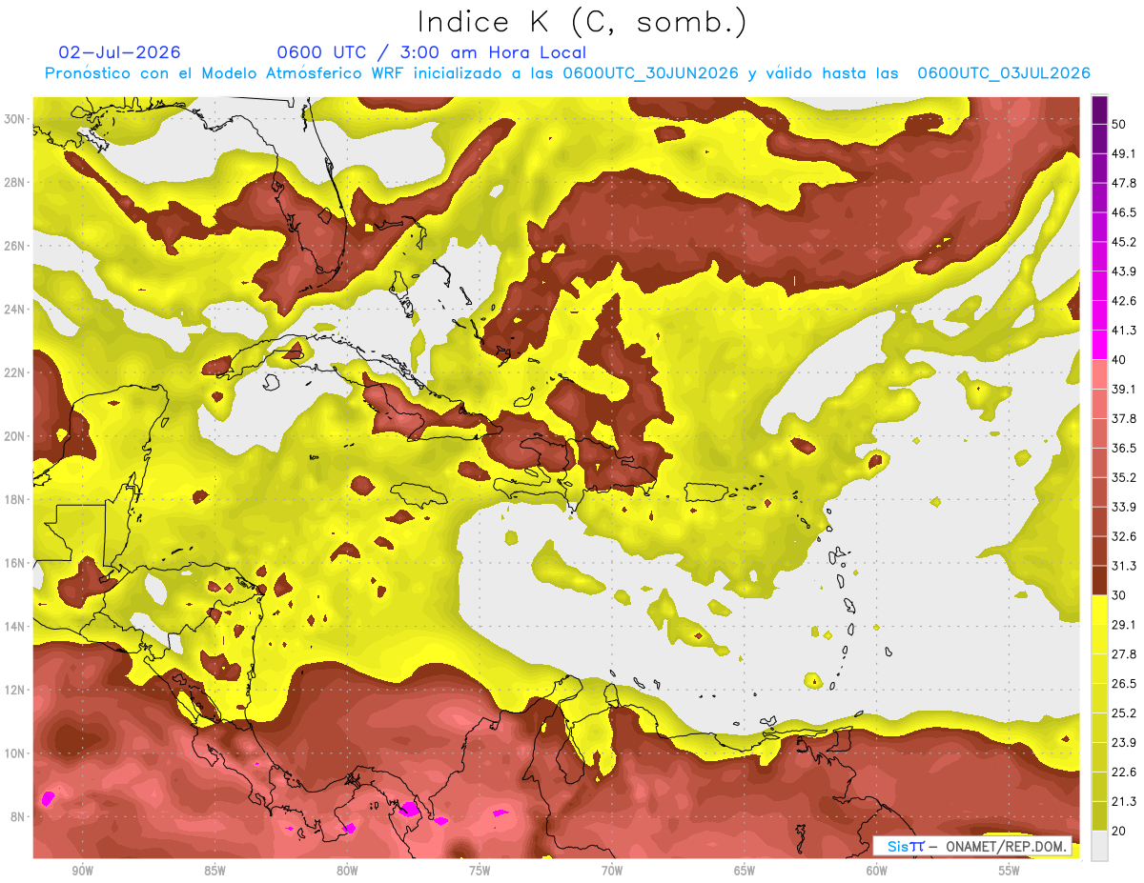Click the '90W' longitude label

click(x=82, y=872)
